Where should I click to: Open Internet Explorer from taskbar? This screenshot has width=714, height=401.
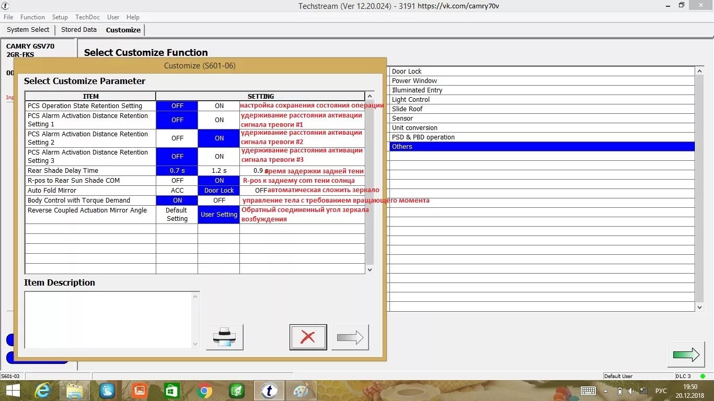click(x=42, y=391)
